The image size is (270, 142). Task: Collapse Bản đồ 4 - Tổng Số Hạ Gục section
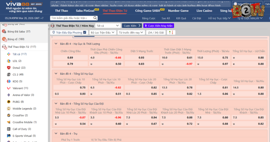pos(56,74)
